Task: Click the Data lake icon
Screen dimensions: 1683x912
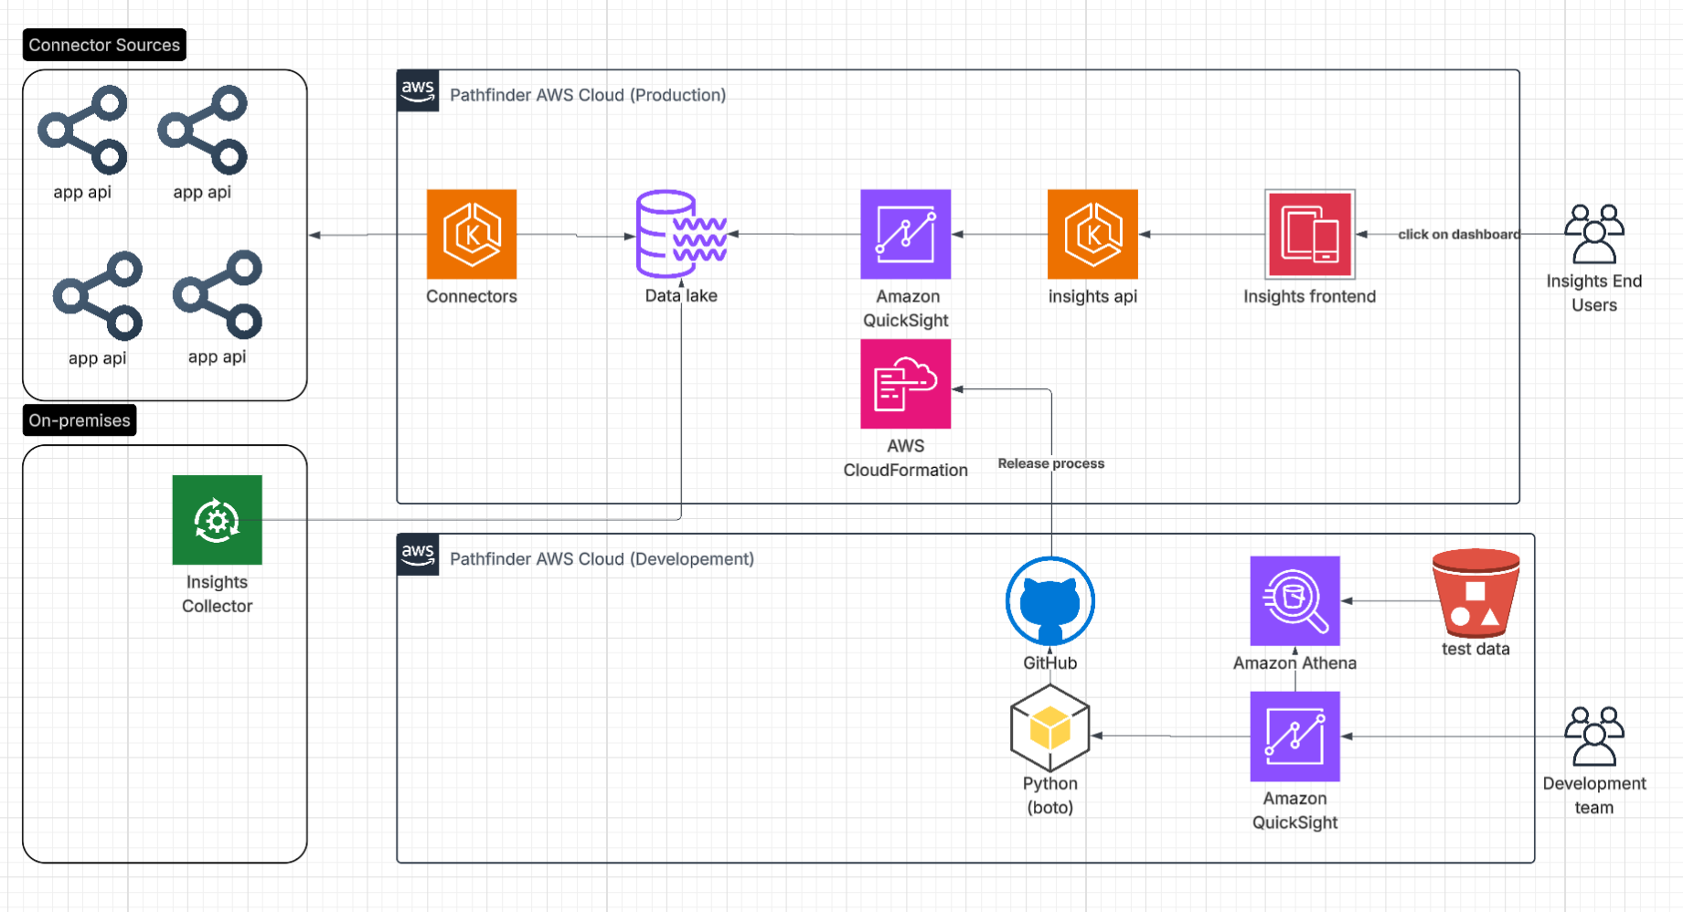Action: [682, 234]
